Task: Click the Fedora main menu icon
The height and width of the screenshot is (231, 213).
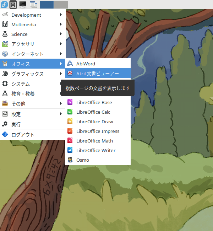Action: [4, 4]
